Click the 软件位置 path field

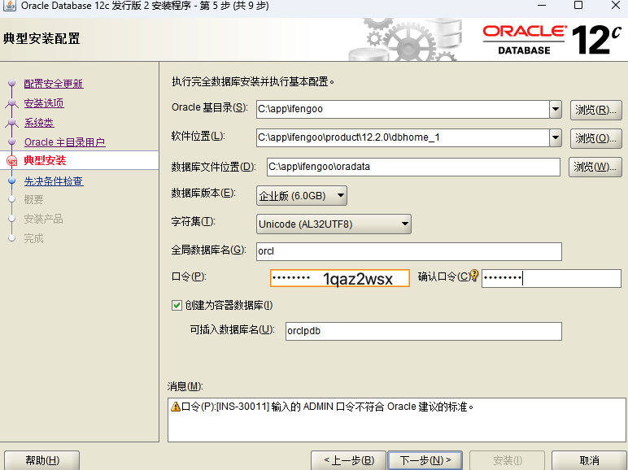[x=403, y=137]
